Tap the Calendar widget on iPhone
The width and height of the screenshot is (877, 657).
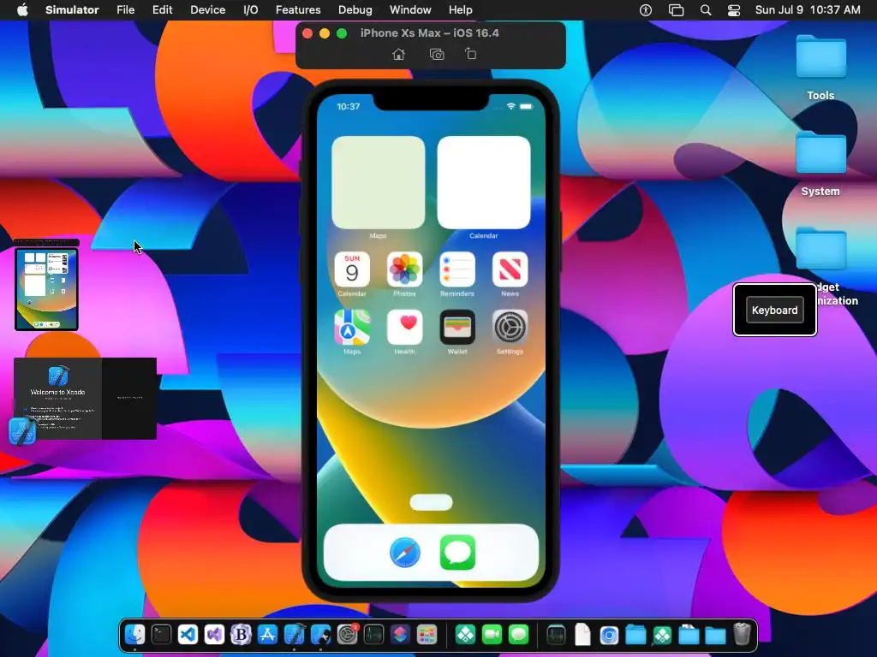click(484, 182)
